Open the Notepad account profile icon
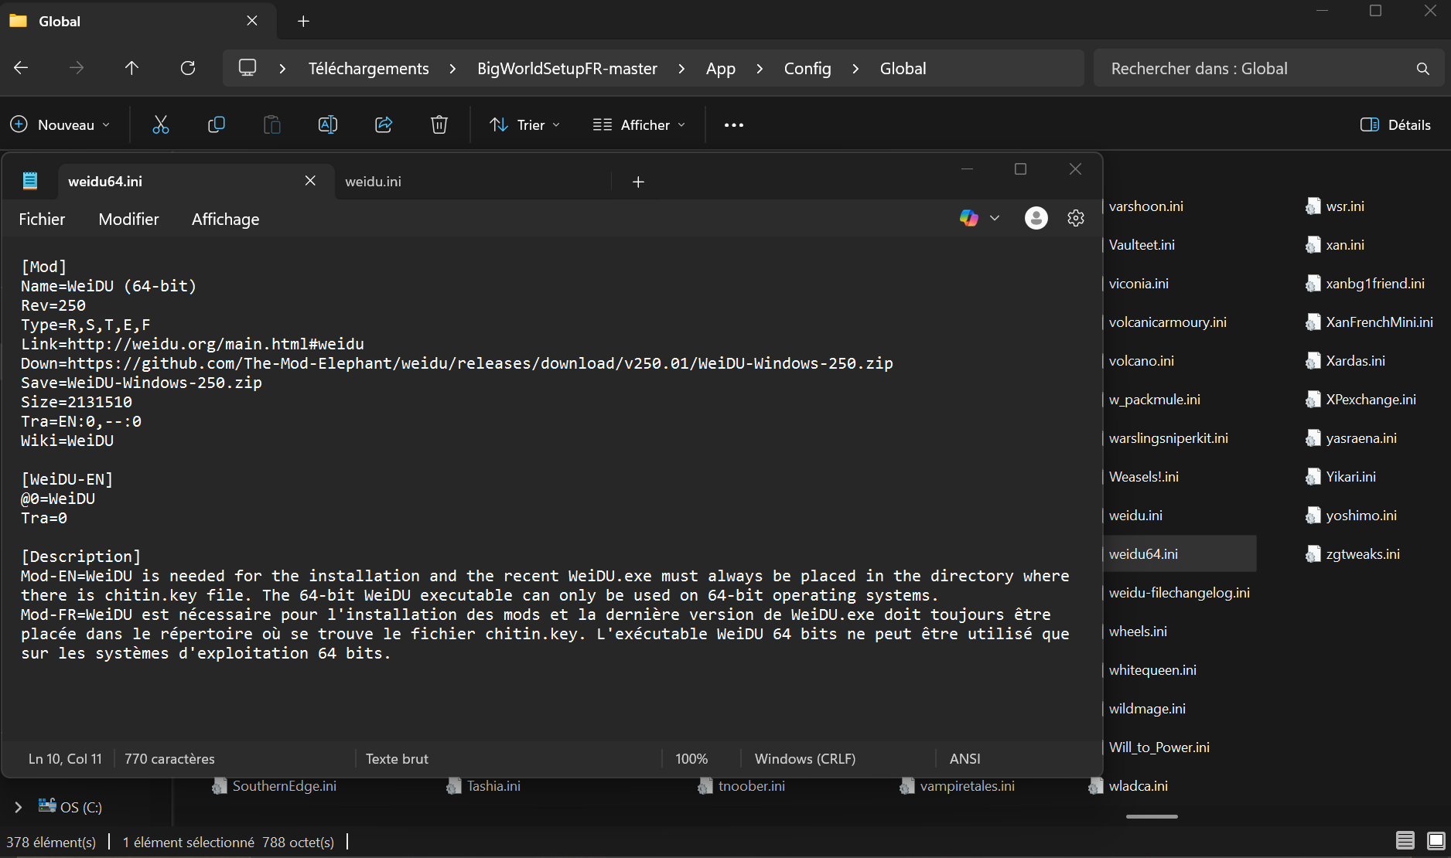 [1036, 218]
